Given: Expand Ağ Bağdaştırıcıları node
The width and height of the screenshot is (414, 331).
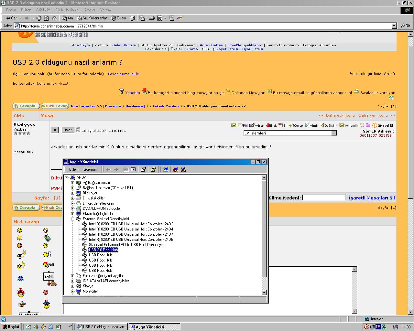Looking at the screenshot, I should pyautogui.click(x=73, y=183).
